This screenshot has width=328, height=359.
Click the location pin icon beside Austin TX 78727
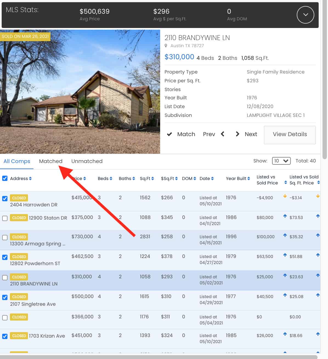click(166, 46)
